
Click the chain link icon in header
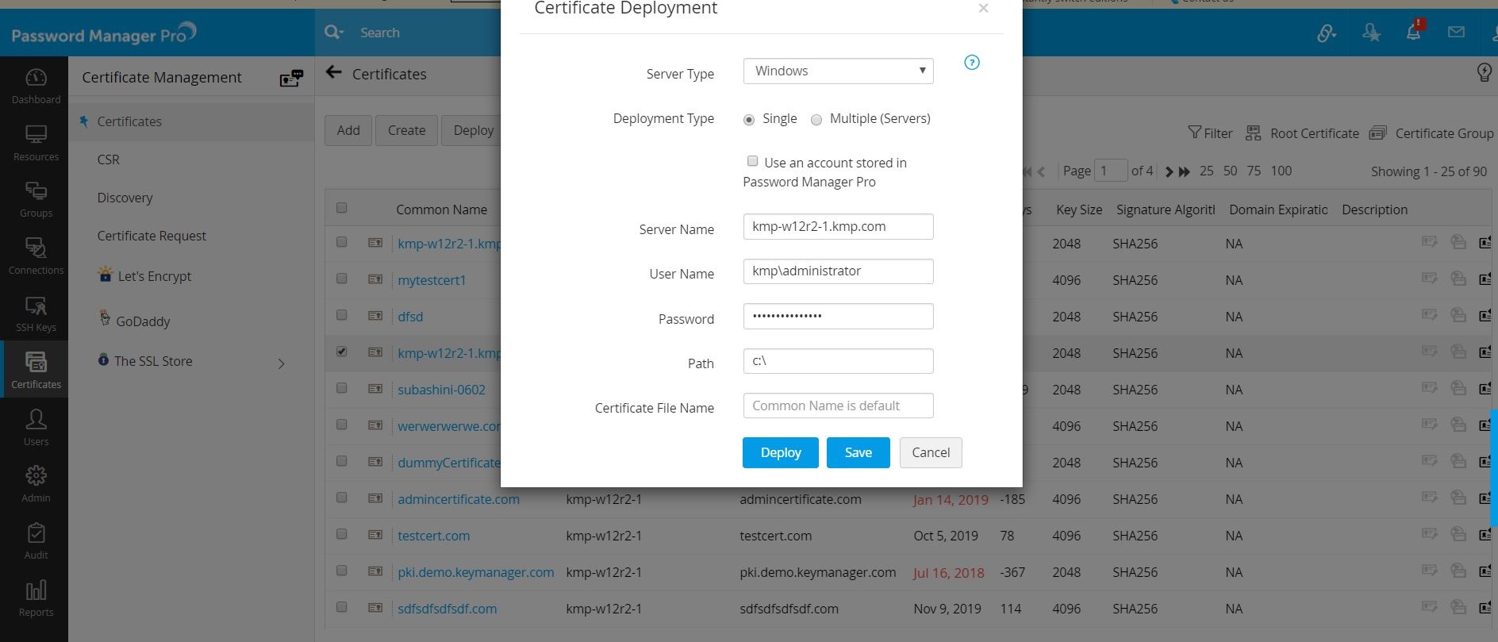tap(1327, 33)
